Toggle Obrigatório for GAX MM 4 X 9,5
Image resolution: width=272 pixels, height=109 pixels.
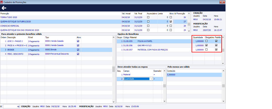pyautogui.click(x=207, y=45)
